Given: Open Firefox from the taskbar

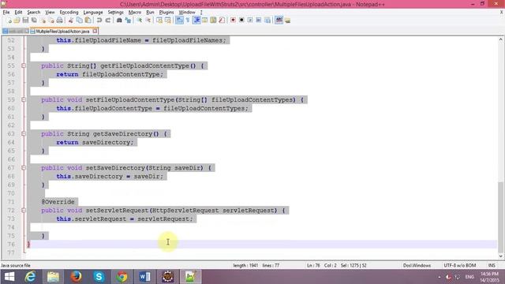Looking at the screenshot, I should [76, 277].
